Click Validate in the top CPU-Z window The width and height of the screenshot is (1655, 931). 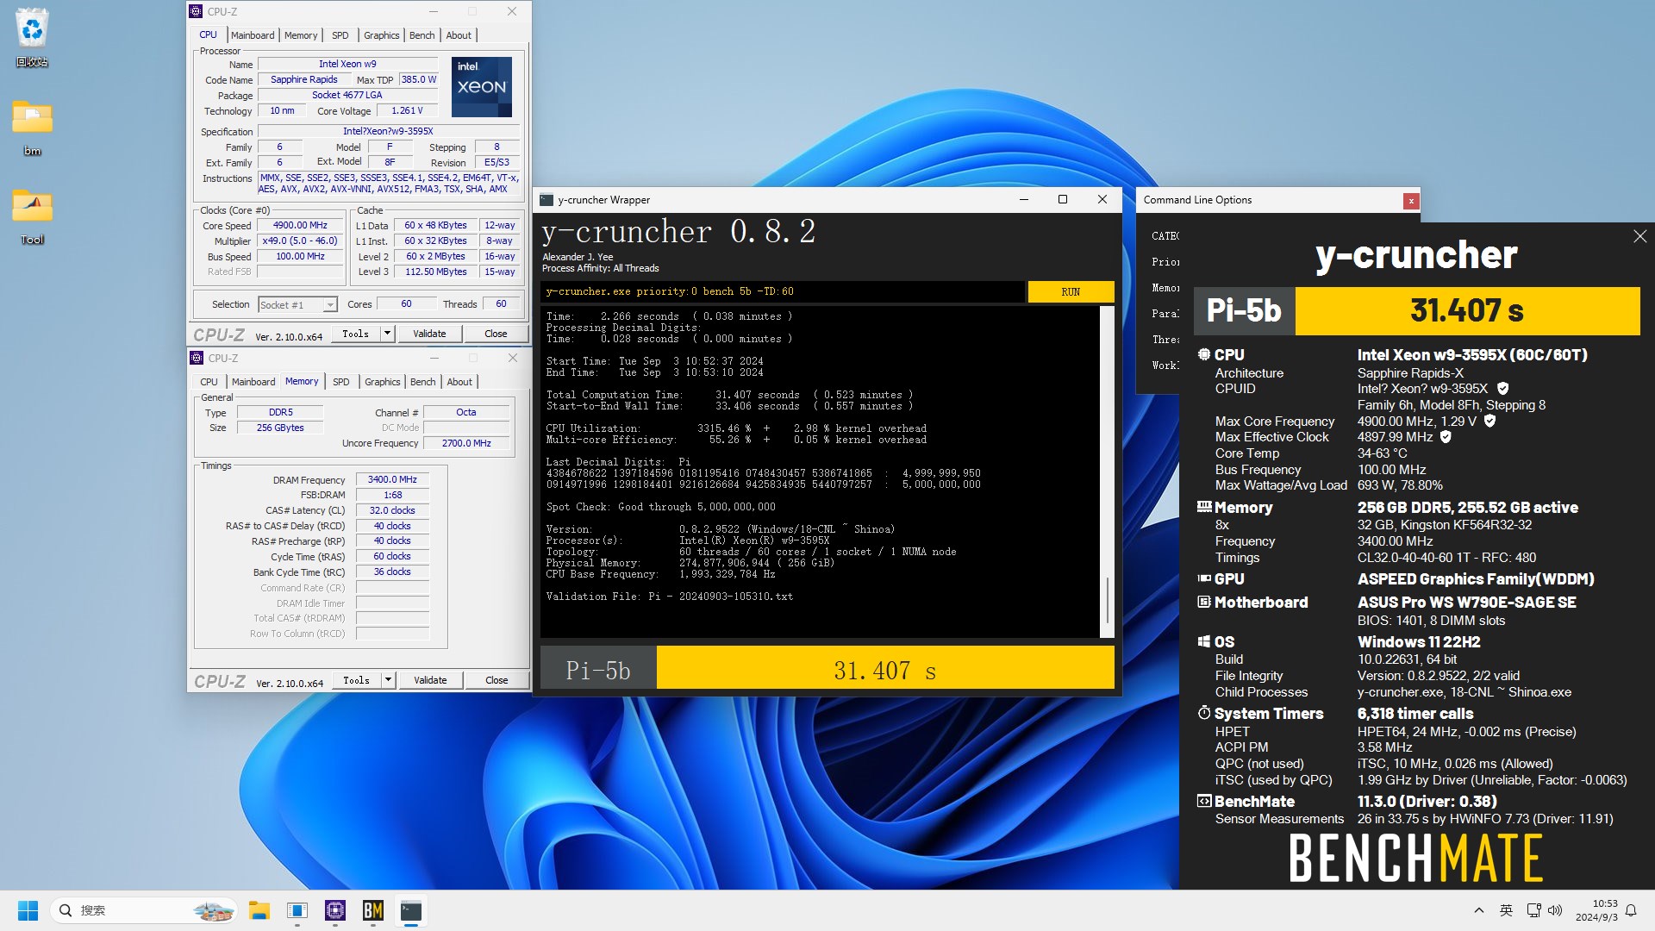click(429, 334)
